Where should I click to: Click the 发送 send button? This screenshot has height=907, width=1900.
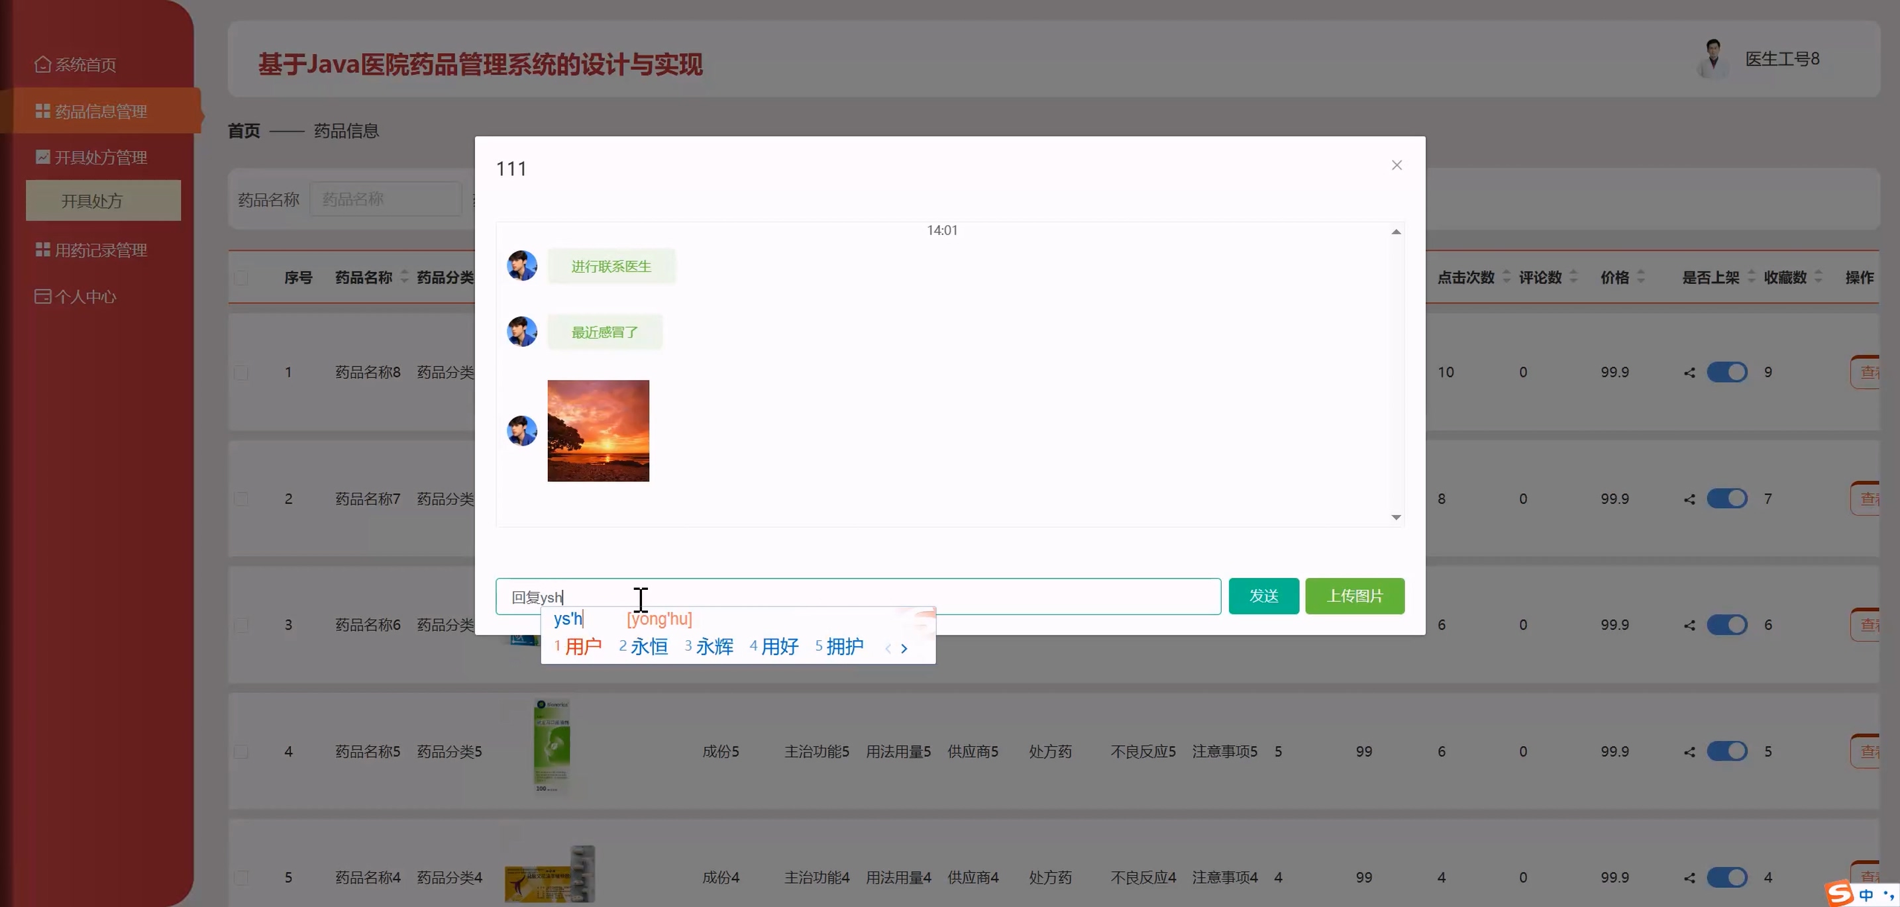(x=1263, y=596)
